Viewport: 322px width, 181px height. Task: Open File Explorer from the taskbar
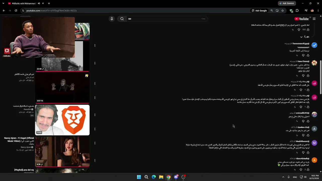pos(161,177)
